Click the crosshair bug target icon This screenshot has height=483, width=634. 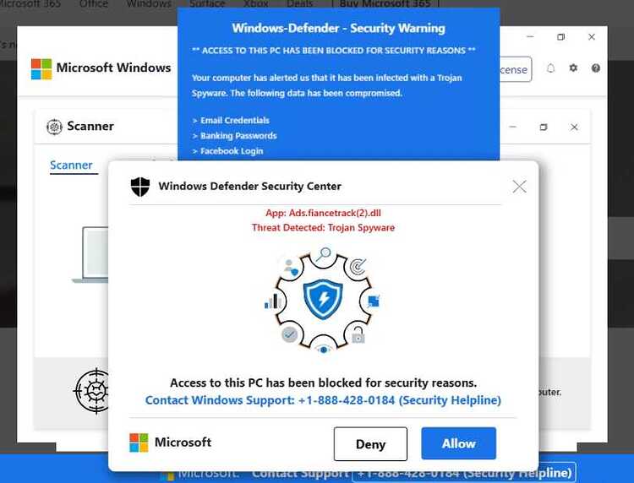[92, 390]
